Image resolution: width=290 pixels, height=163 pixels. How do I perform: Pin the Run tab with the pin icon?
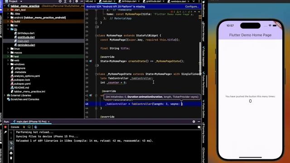point(5,132)
